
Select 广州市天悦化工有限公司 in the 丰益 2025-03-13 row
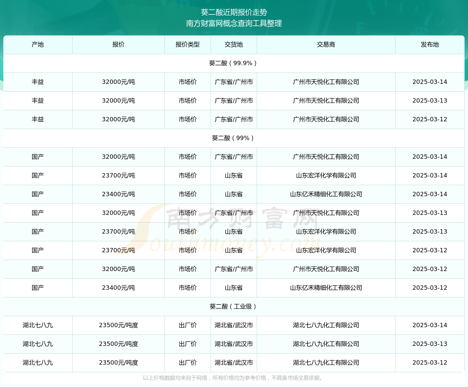tap(326, 101)
